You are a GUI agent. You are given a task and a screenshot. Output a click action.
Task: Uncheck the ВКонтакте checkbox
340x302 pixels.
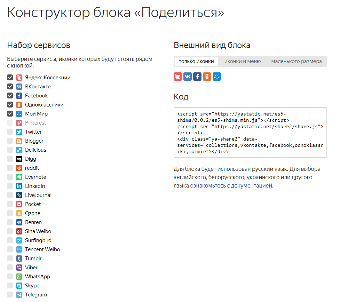[x=10, y=87]
